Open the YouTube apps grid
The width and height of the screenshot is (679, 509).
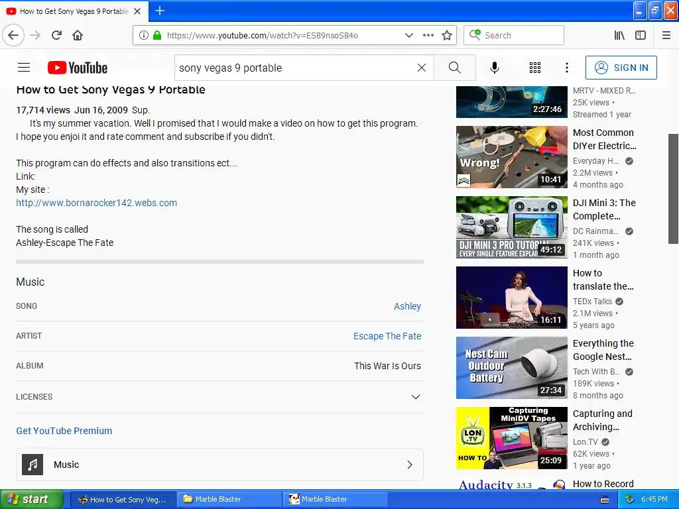[x=535, y=68]
